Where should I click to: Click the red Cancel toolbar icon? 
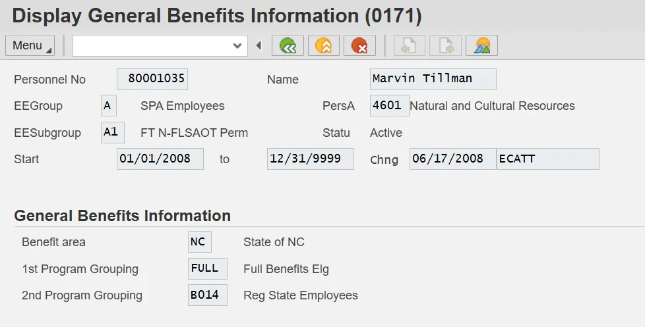pos(359,45)
